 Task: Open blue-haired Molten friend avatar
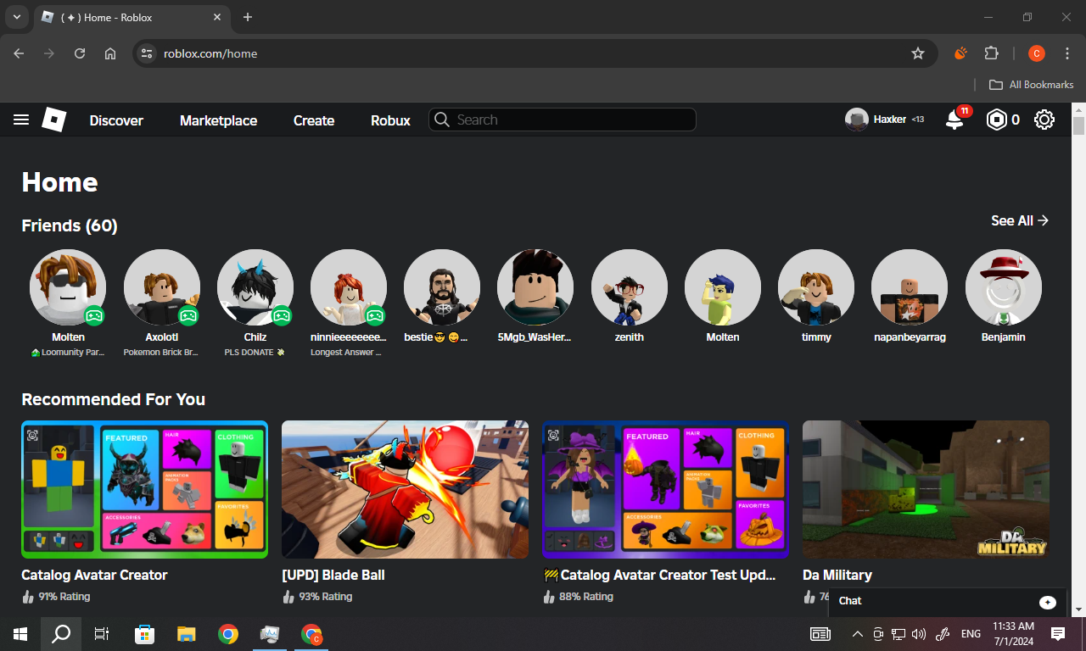[723, 287]
